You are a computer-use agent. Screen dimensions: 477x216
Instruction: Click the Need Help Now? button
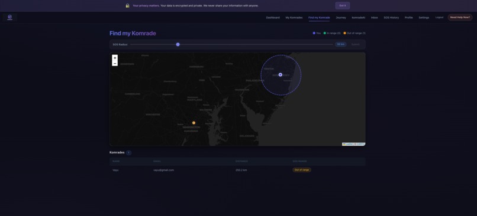pyautogui.click(x=460, y=17)
